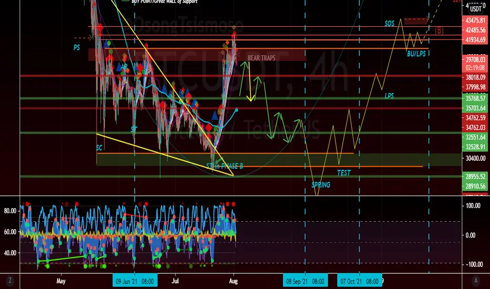Click the 07 Oct '21 08:00 date marker
490x289 pixels.
point(360,281)
